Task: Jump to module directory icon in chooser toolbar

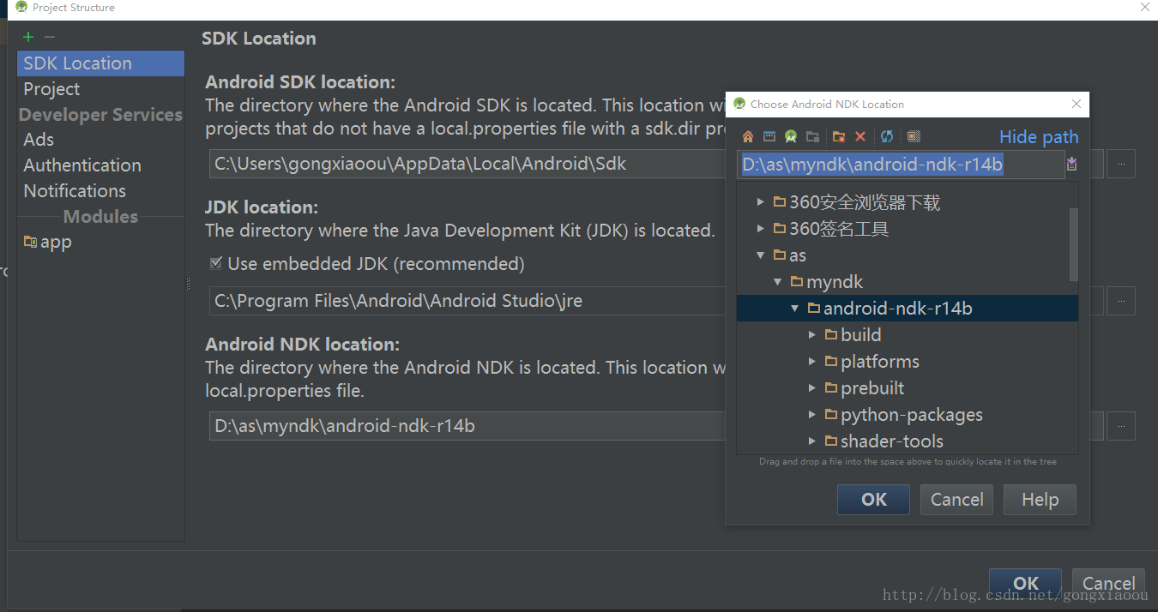Action: click(812, 136)
